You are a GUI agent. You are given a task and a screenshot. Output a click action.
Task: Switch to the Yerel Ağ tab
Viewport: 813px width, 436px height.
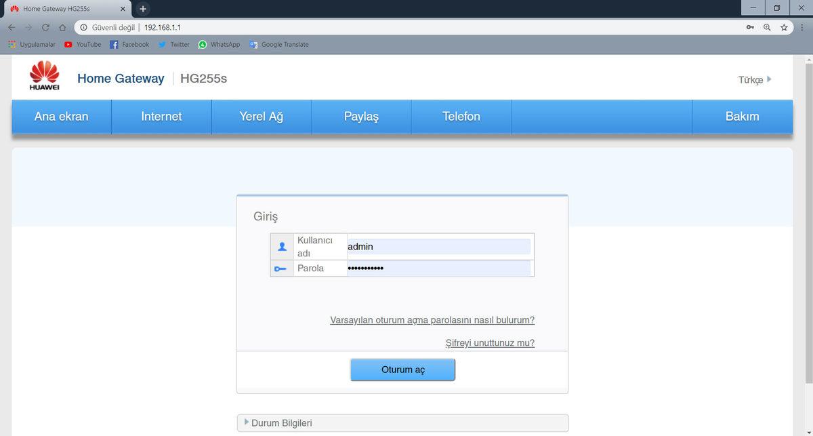point(261,117)
